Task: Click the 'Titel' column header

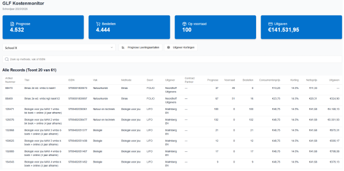Action: click(26, 80)
